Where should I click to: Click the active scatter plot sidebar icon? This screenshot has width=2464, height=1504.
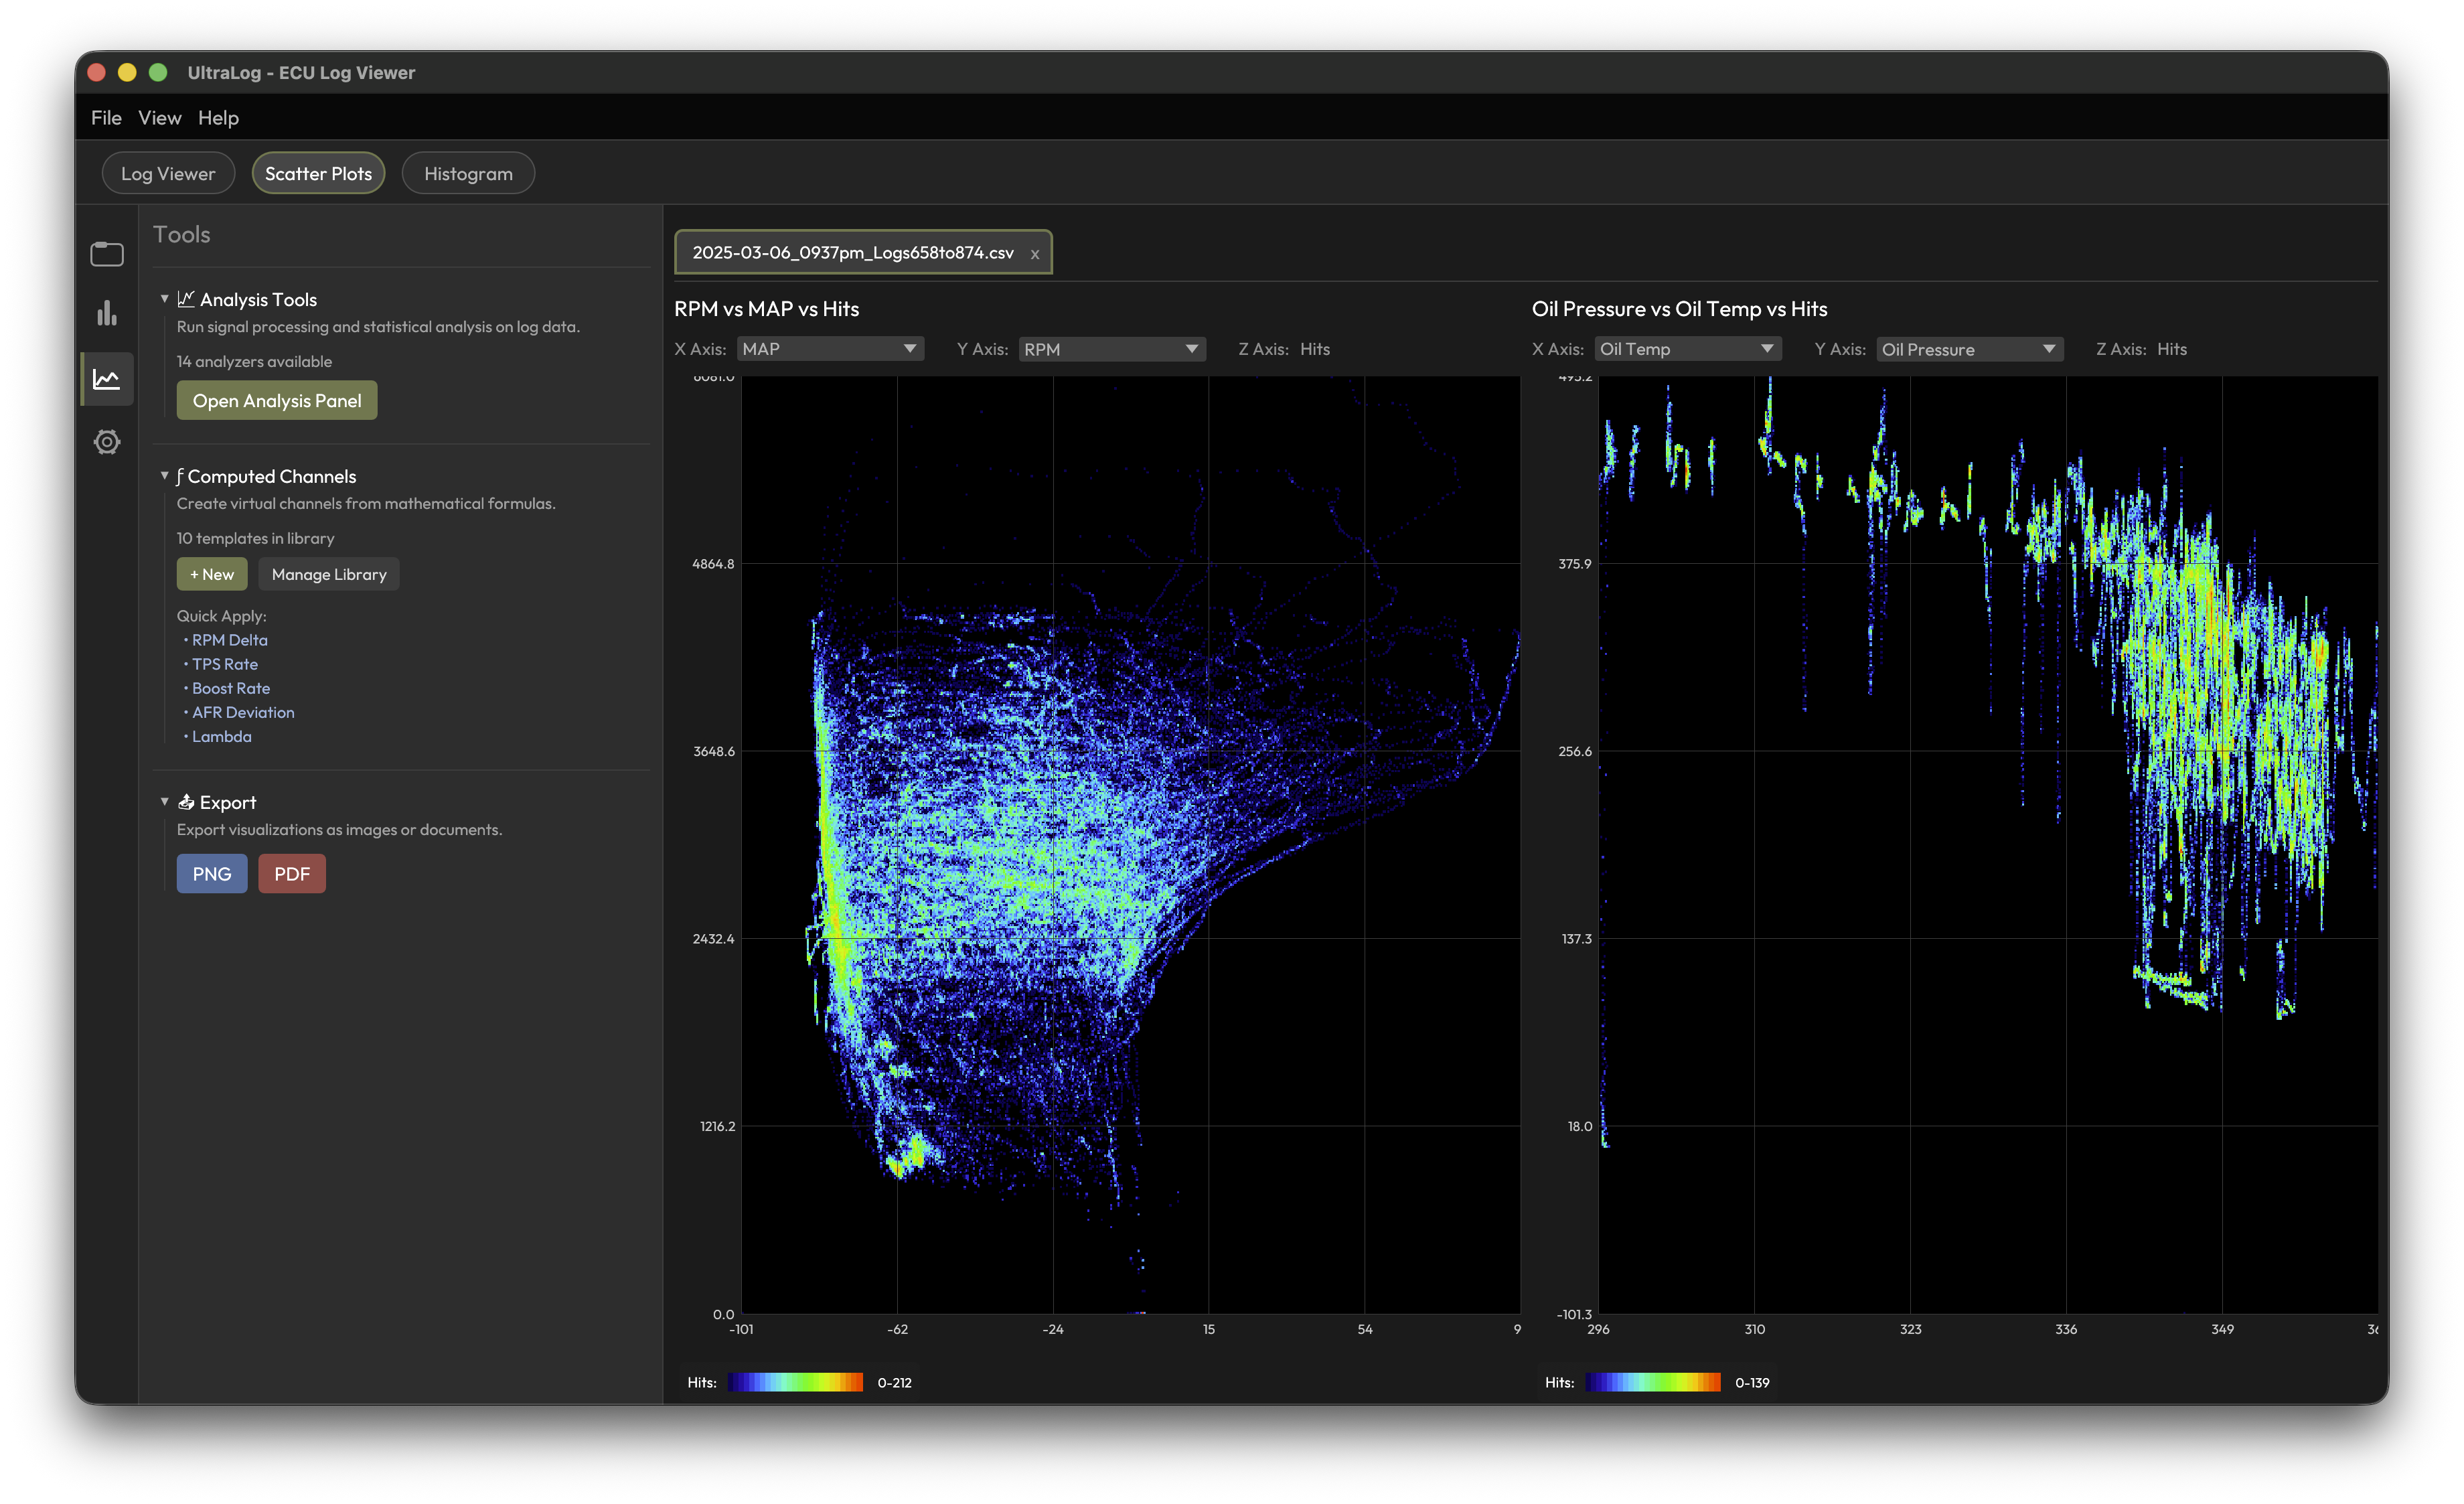click(106, 378)
